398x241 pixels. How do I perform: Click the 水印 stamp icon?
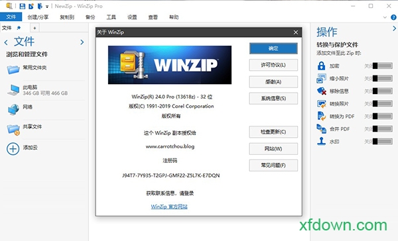321,142
